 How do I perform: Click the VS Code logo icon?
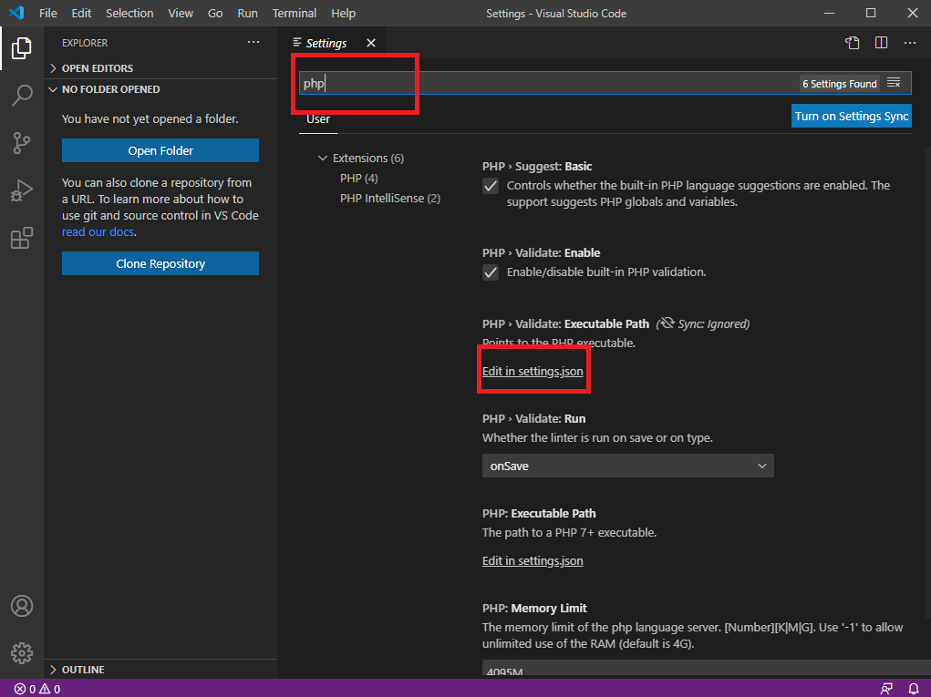pos(16,13)
